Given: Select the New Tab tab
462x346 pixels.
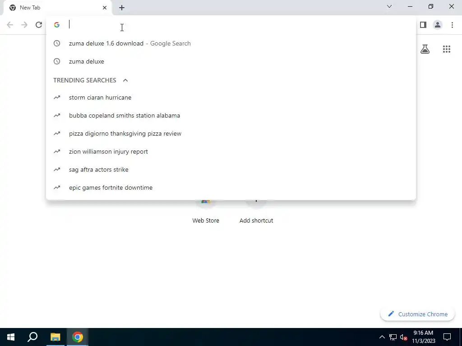Looking at the screenshot, I should (x=58, y=8).
